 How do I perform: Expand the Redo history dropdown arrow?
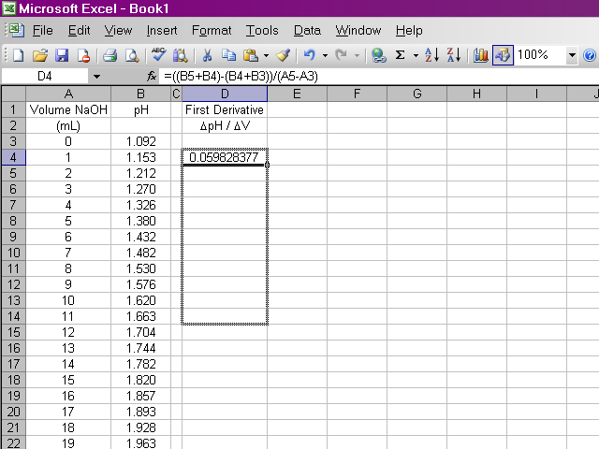click(357, 56)
